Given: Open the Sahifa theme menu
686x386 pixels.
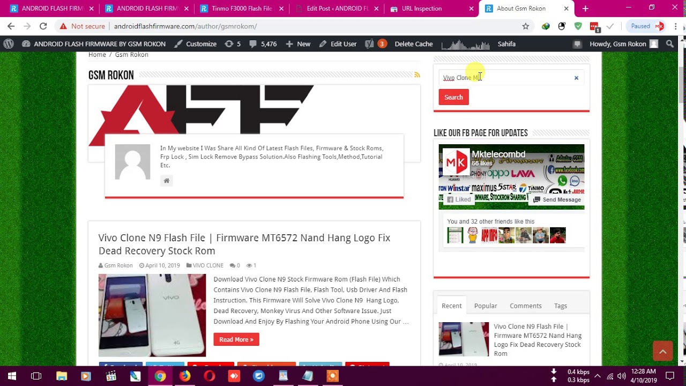Looking at the screenshot, I should (506, 44).
